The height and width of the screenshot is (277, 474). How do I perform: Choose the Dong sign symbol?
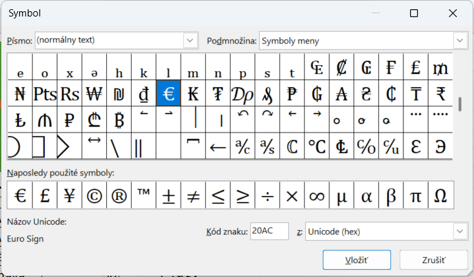pyautogui.click(x=144, y=93)
